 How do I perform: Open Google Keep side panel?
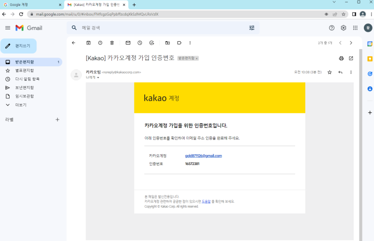click(370, 59)
